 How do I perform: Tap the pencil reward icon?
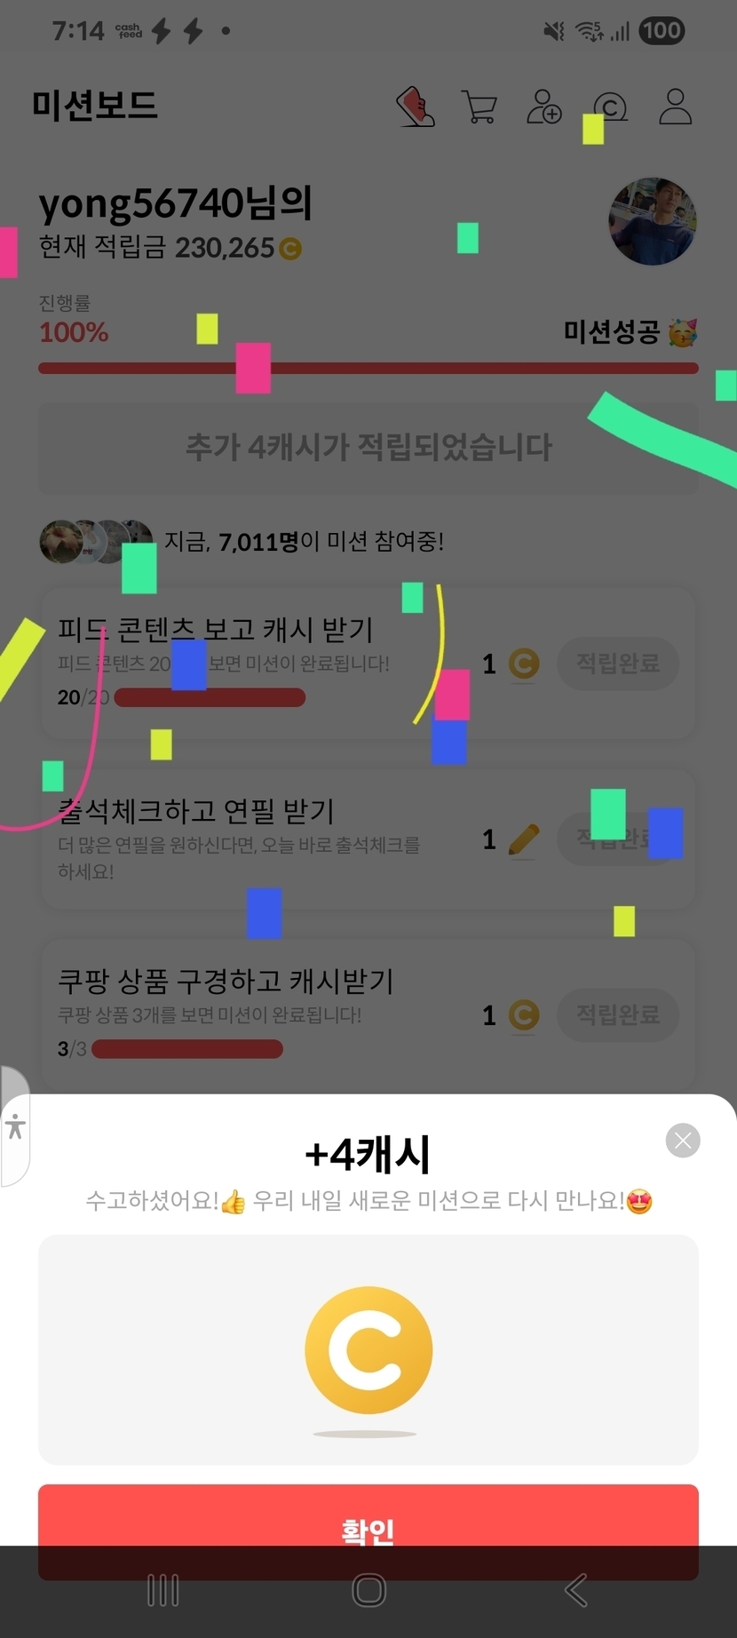(524, 839)
